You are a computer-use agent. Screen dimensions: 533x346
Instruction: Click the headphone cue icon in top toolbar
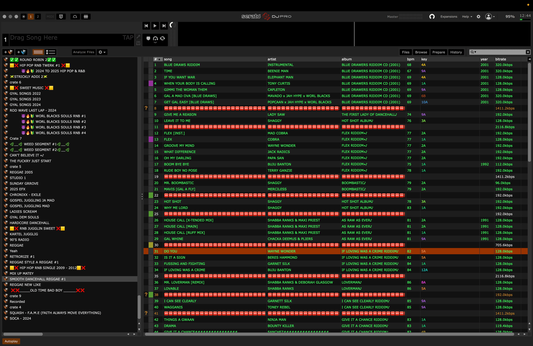pos(75,17)
